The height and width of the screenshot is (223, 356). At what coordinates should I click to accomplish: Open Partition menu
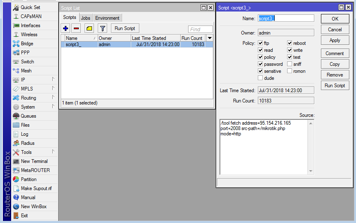35,179
